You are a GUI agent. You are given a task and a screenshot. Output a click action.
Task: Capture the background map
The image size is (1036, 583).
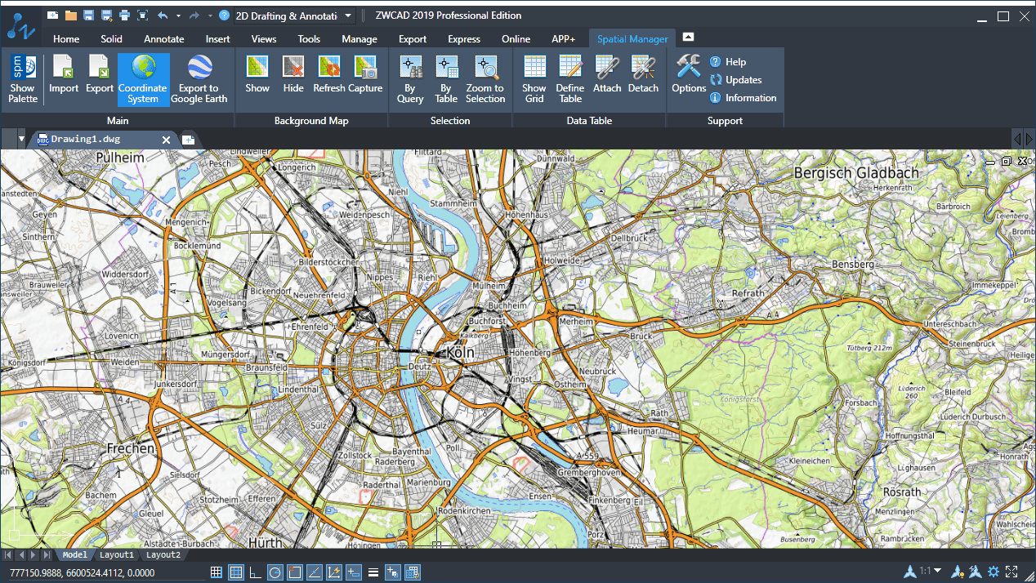click(365, 75)
